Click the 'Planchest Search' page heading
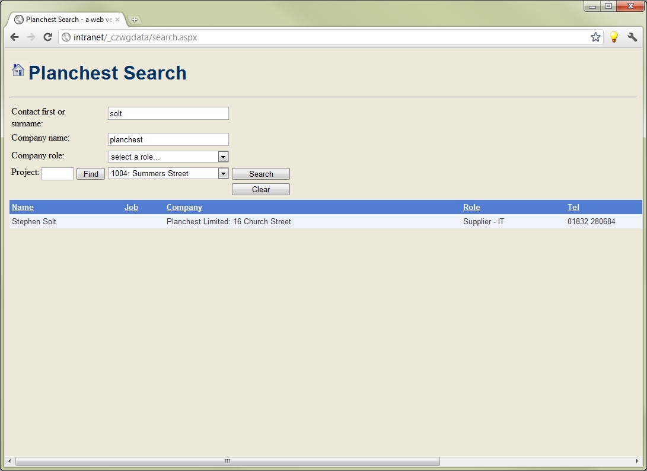Image resolution: width=647 pixels, height=471 pixels. click(107, 73)
